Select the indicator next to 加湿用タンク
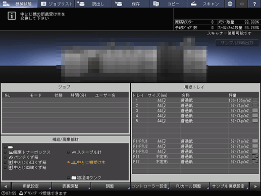Image resolution: width=261 pixels, height=196 pixels. 68,177
